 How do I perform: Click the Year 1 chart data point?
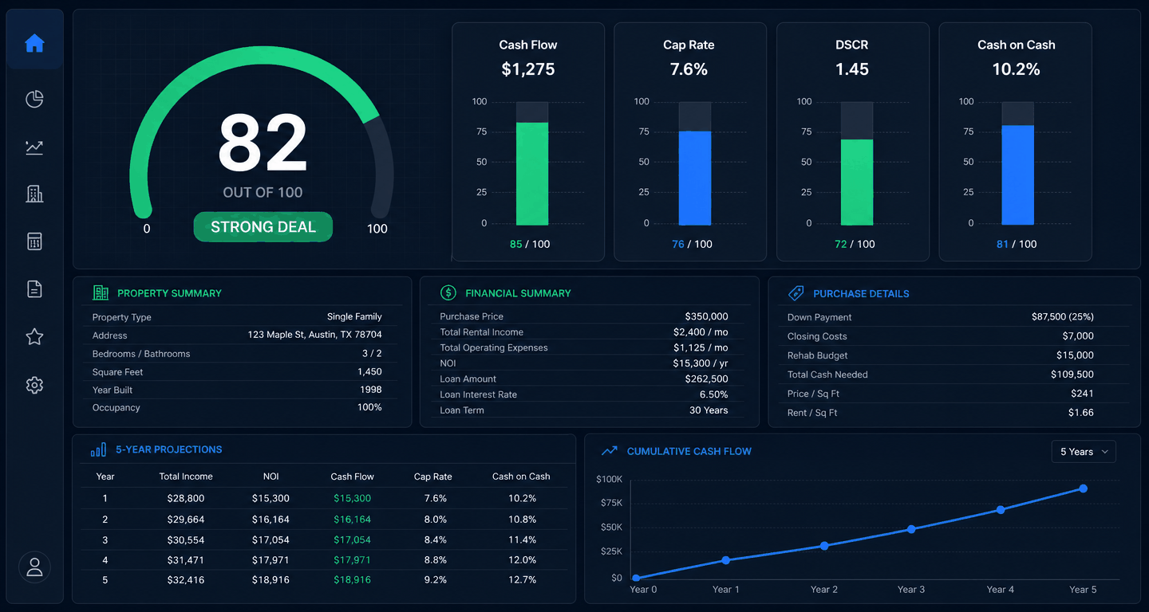[725, 560]
